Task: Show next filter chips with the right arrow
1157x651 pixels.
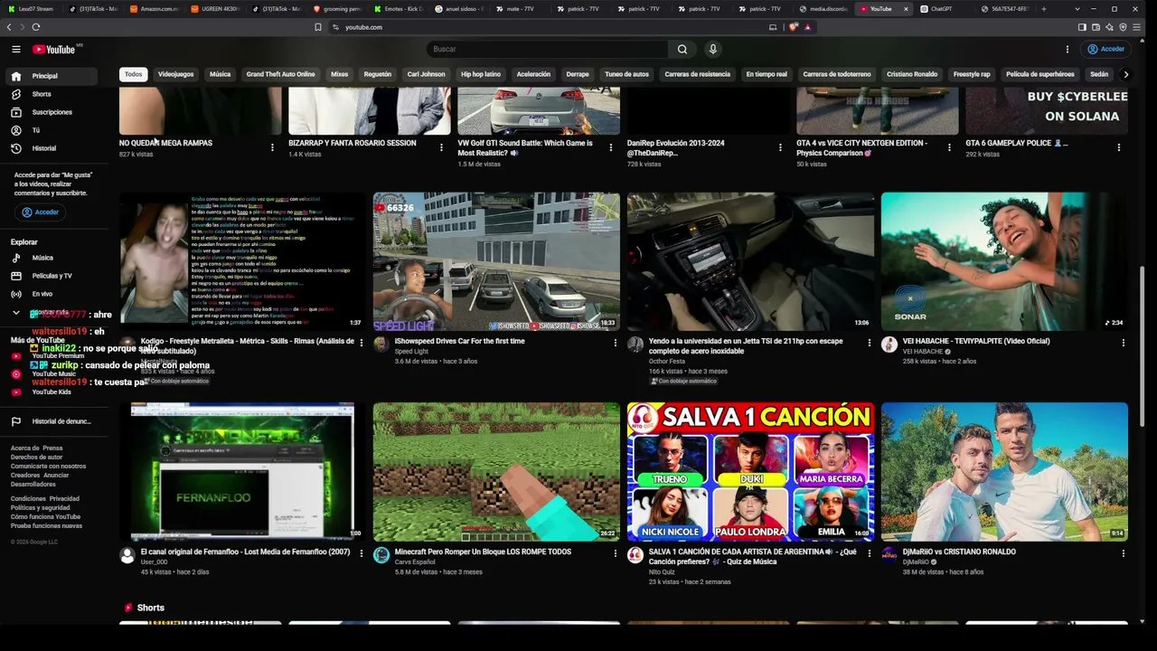Action: [x=1125, y=74]
